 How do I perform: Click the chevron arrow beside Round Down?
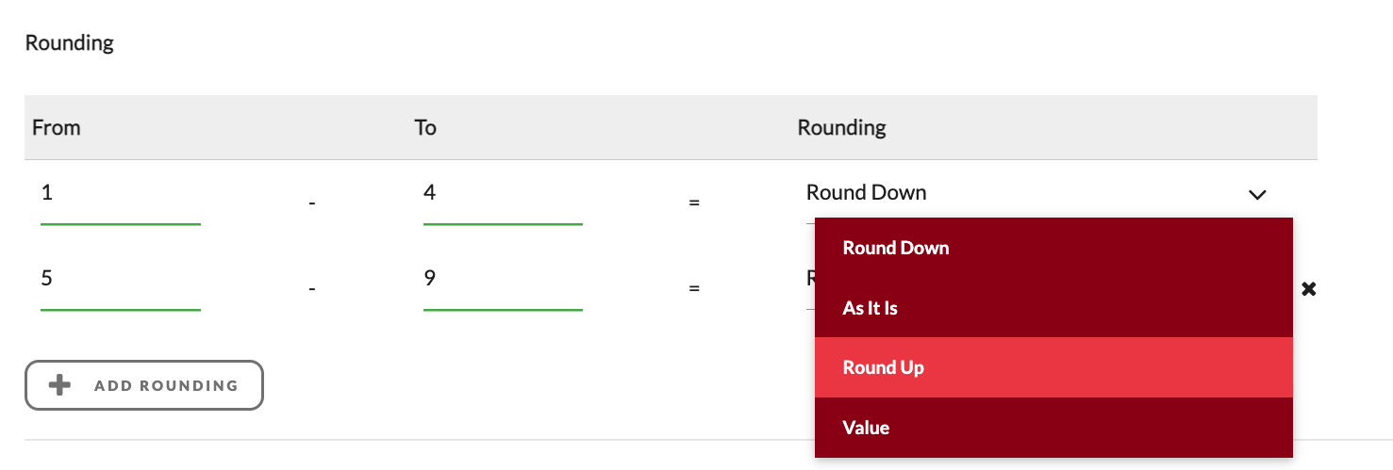click(x=1256, y=195)
